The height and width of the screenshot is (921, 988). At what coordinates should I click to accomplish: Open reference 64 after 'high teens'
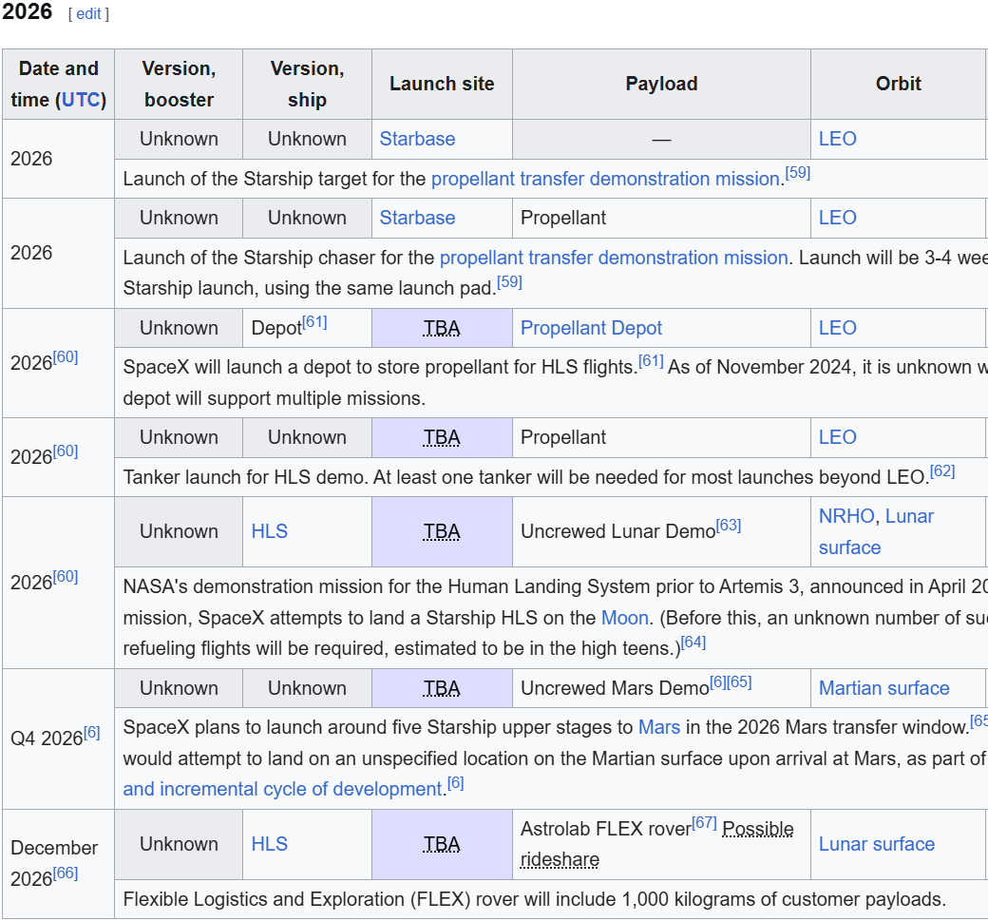pos(693,643)
